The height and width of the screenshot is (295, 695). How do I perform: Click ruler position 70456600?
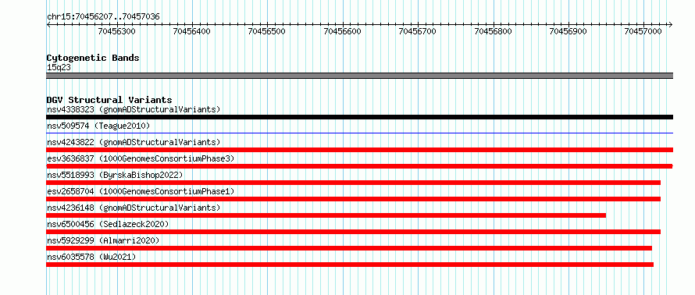343,31
